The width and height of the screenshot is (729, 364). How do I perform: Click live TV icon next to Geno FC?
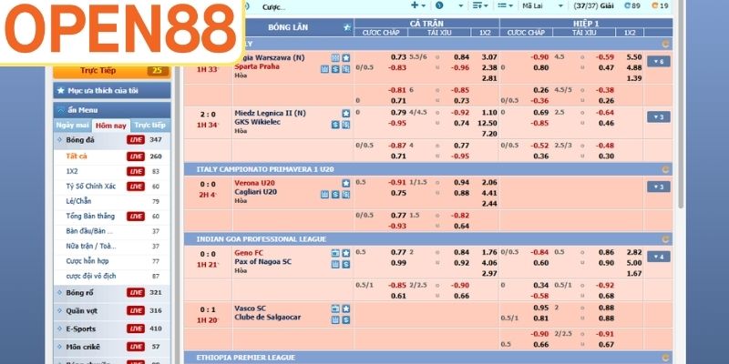click(335, 251)
